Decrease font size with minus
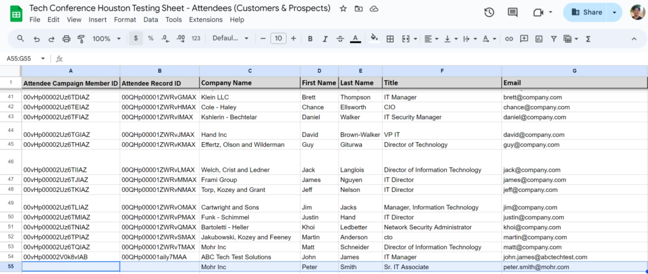This screenshot has width=648, height=274. pyautogui.click(x=263, y=39)
